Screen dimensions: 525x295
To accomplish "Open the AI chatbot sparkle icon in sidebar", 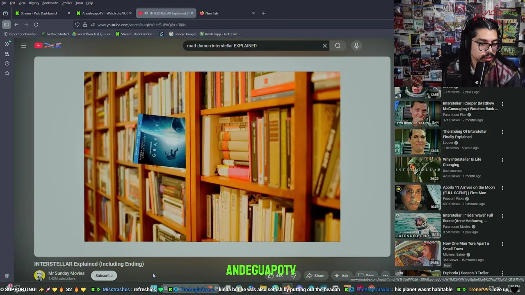I will tap(7, 44).
